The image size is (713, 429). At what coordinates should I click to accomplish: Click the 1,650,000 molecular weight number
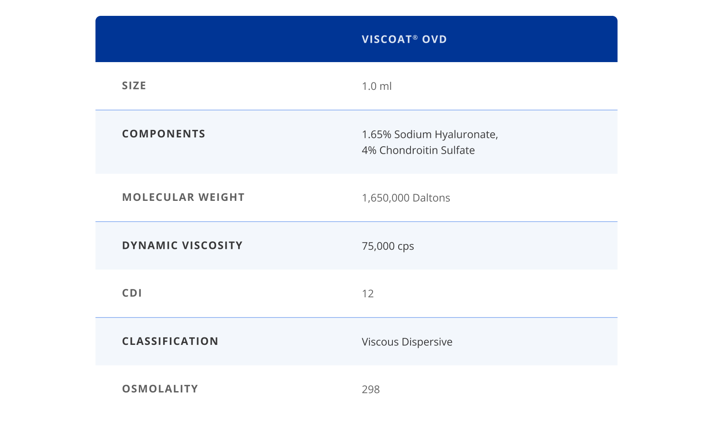tap(385, 198)
